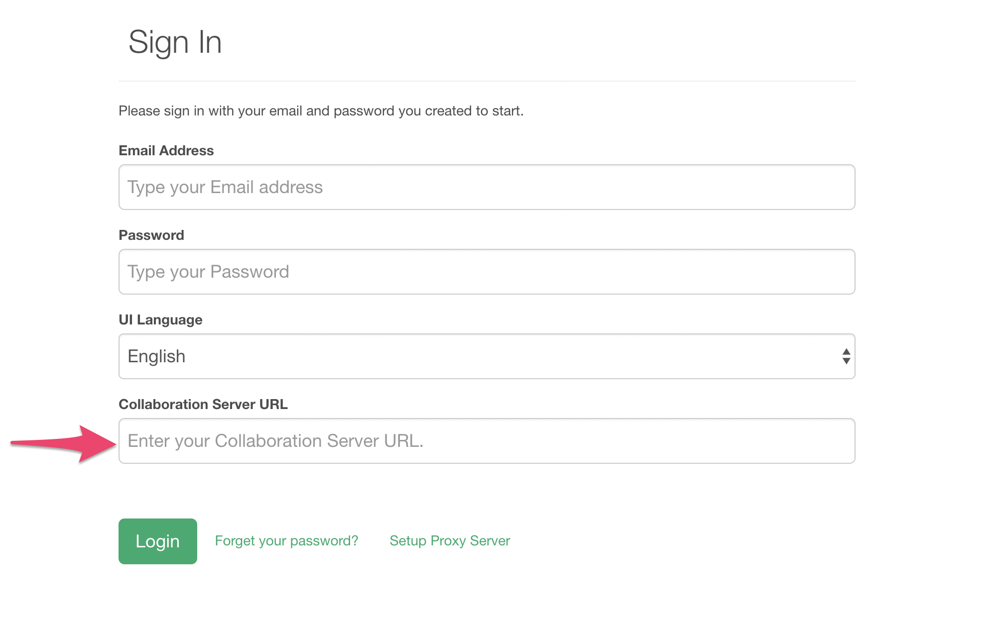Click the Setup Proxy Server link
This screenshot has width=994, height=624.
pyautogui.click(x=450, y=541)
